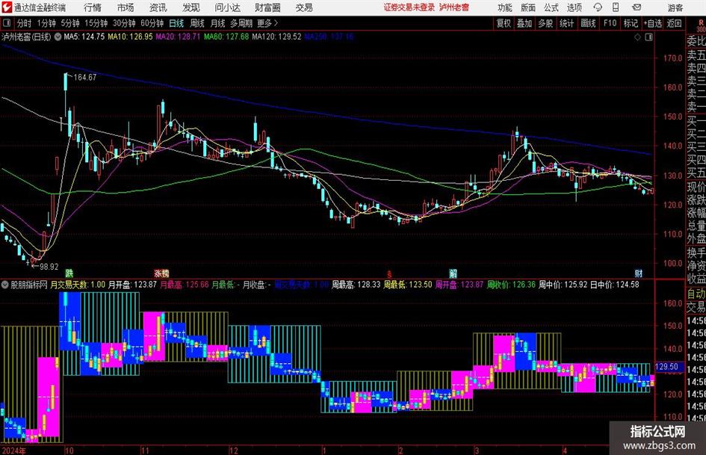Screen dimensions: 706x455
Task: Click the 游客 guest account label
Action: [x=675, y=7]
